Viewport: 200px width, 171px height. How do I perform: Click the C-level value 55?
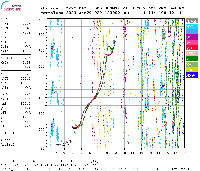[29, 133]
